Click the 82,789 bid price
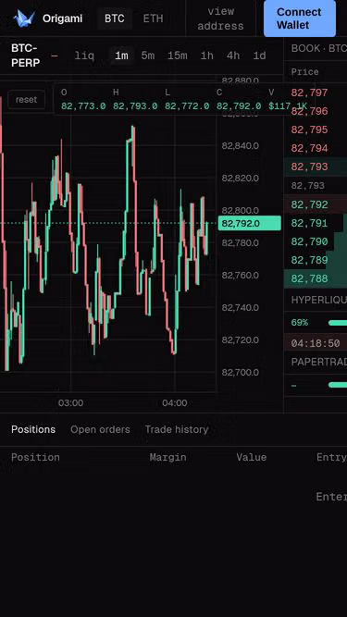This screenshot has height=617, width=347. click(x=310, y=260)
